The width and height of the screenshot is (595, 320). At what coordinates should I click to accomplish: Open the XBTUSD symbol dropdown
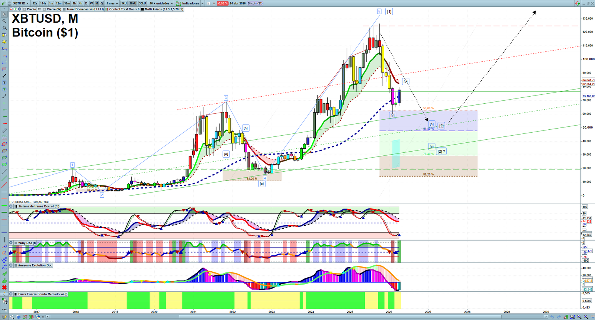21,3
